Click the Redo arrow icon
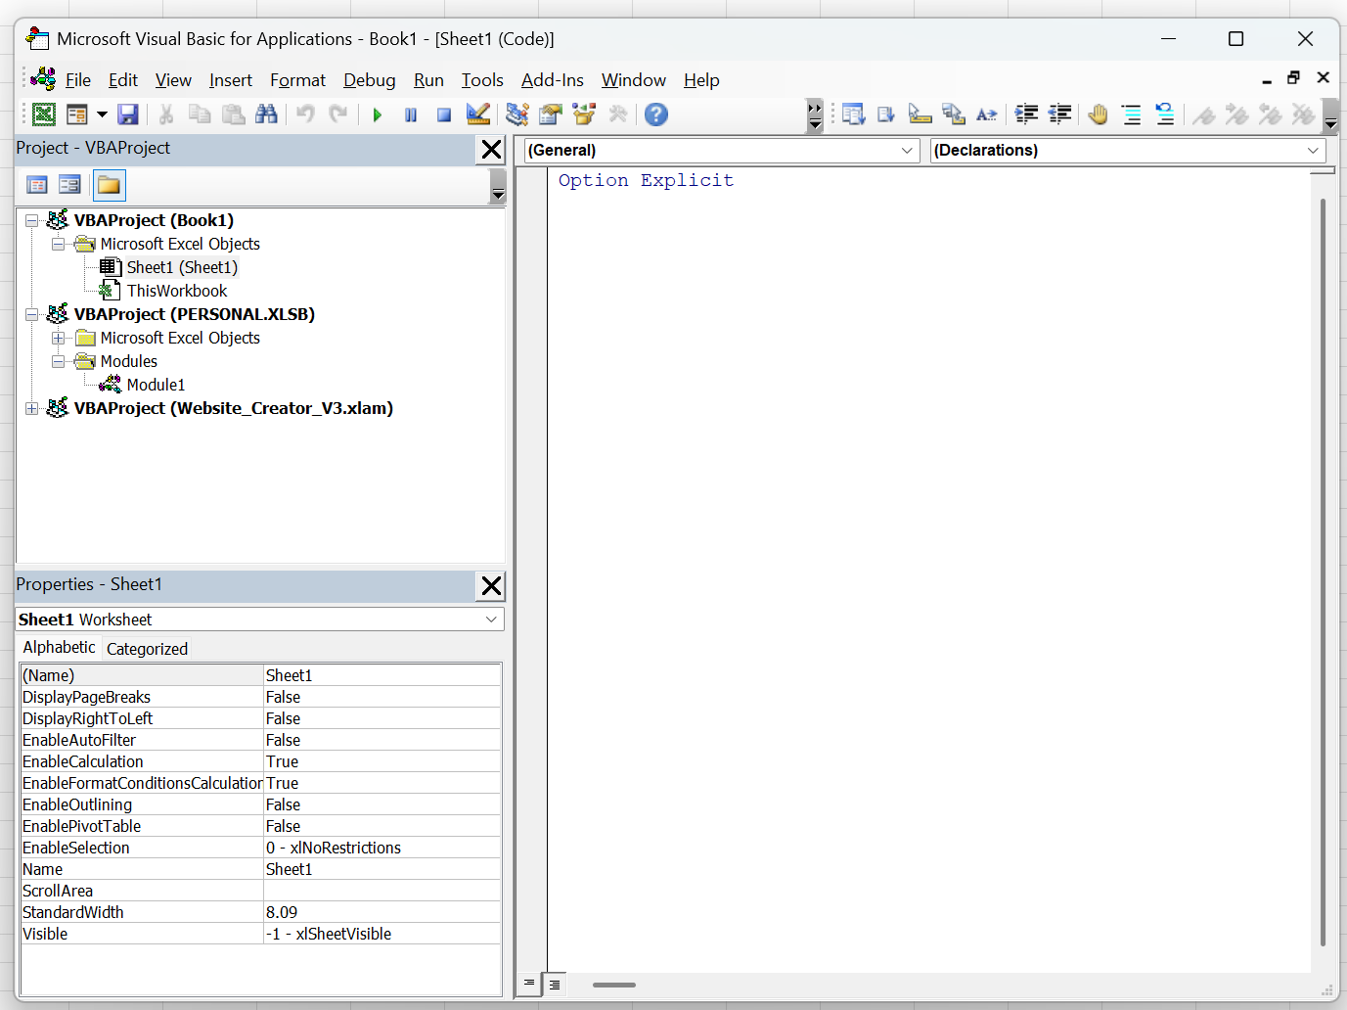Viewport: 1347px width, 1010px height. 338,115
